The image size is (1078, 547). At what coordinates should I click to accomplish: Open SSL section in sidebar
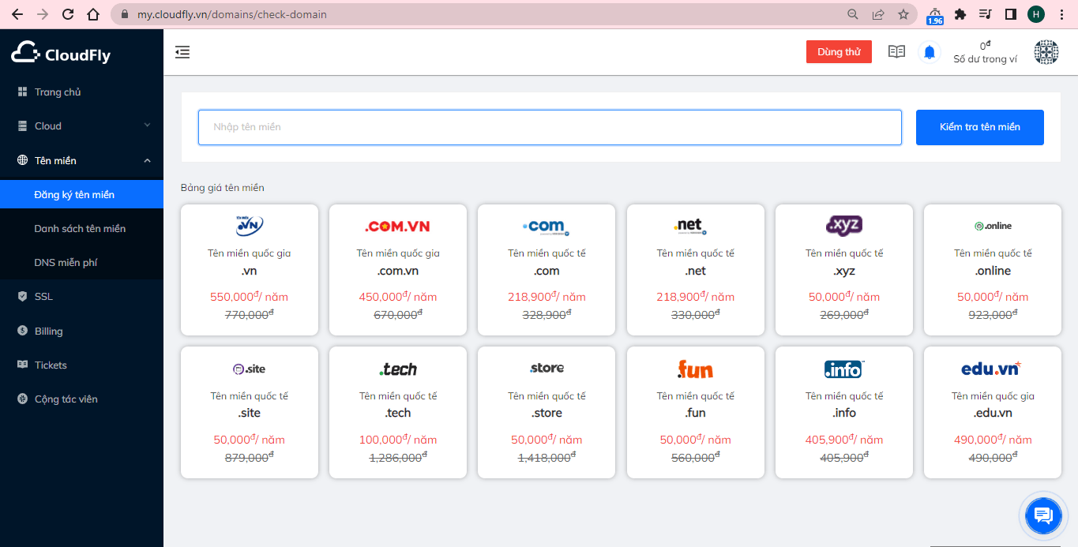coord(81,297)
